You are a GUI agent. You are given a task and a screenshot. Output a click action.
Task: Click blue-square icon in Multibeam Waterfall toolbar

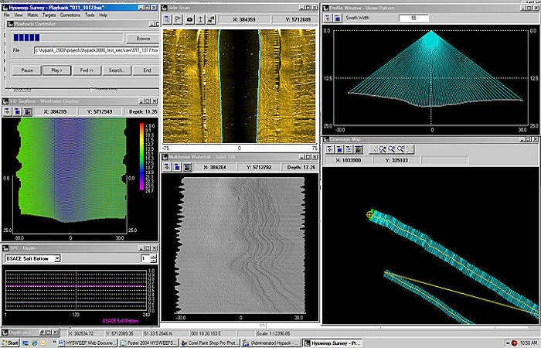coord(177,167)
